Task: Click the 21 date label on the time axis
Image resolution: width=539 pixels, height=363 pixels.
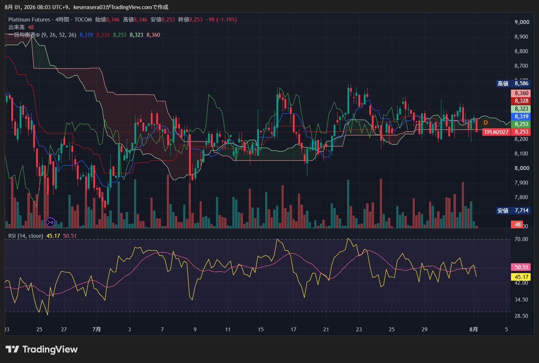Action: pyautogui.click(x=326, y=329)
